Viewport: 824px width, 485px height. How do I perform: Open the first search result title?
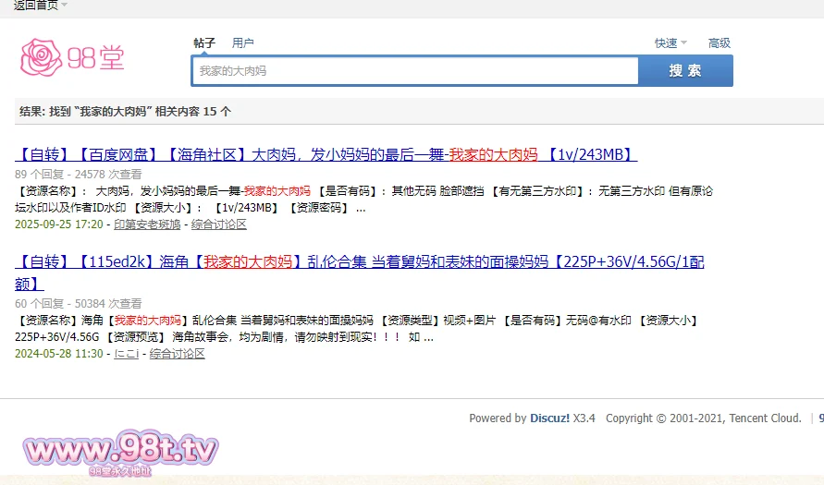(x=326, y=154)
